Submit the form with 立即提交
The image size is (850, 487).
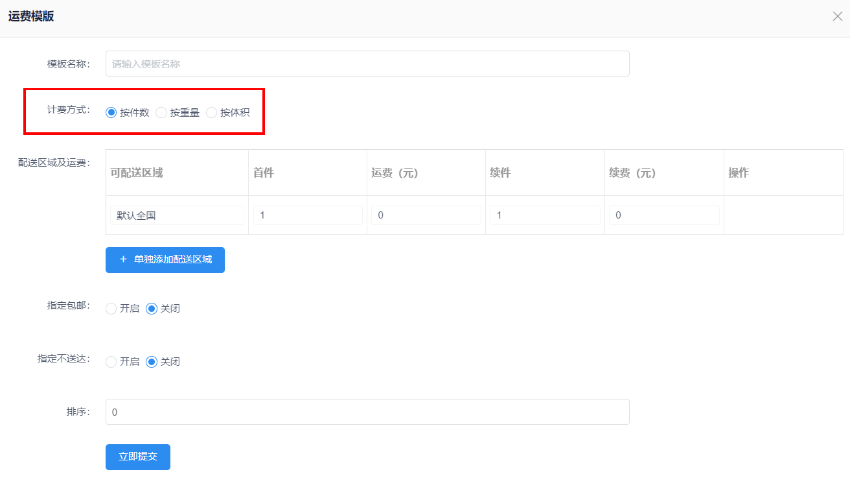click(x=138, y=457)
